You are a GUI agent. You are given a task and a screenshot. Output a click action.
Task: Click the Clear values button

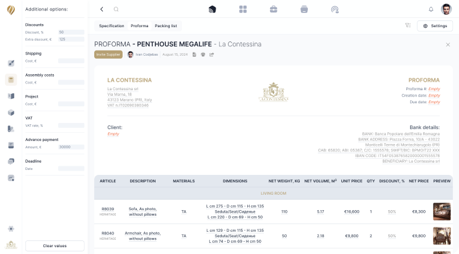pos(55,246)
